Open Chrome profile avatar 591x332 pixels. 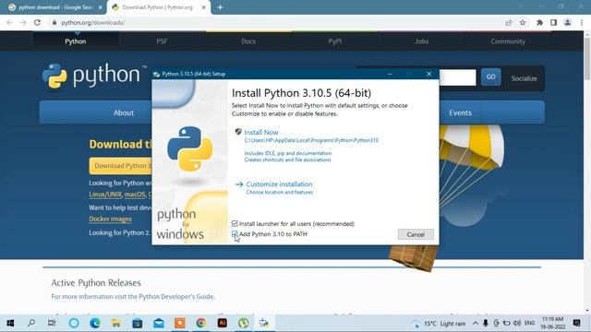567,22
